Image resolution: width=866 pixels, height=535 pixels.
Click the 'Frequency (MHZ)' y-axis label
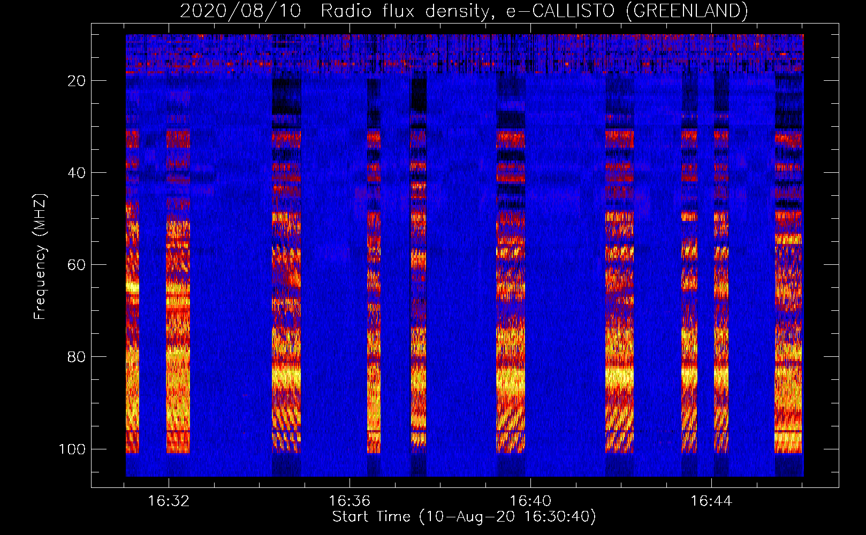pos(40,257)
